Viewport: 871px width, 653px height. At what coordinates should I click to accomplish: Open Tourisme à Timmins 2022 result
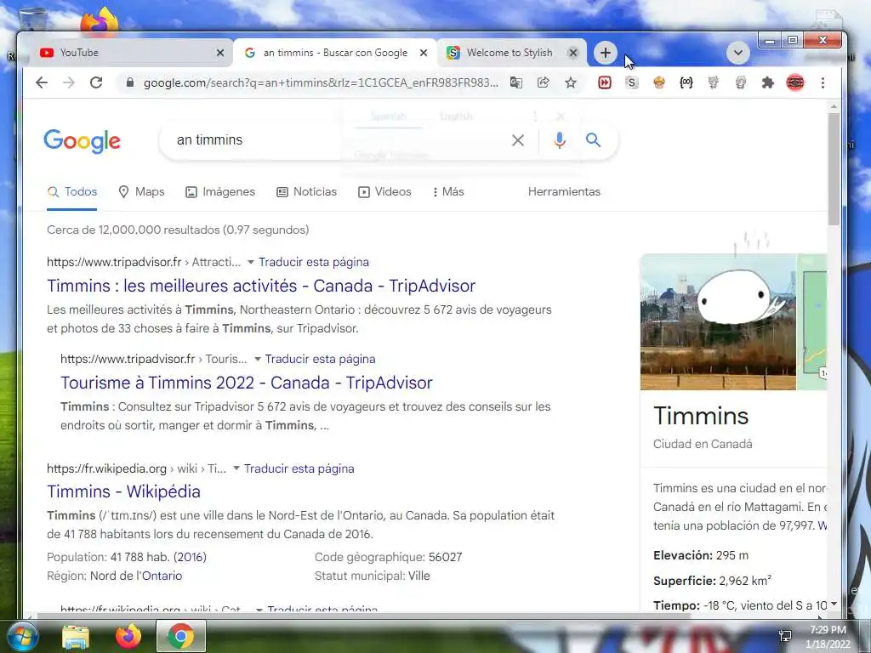[x=246, y=383]
